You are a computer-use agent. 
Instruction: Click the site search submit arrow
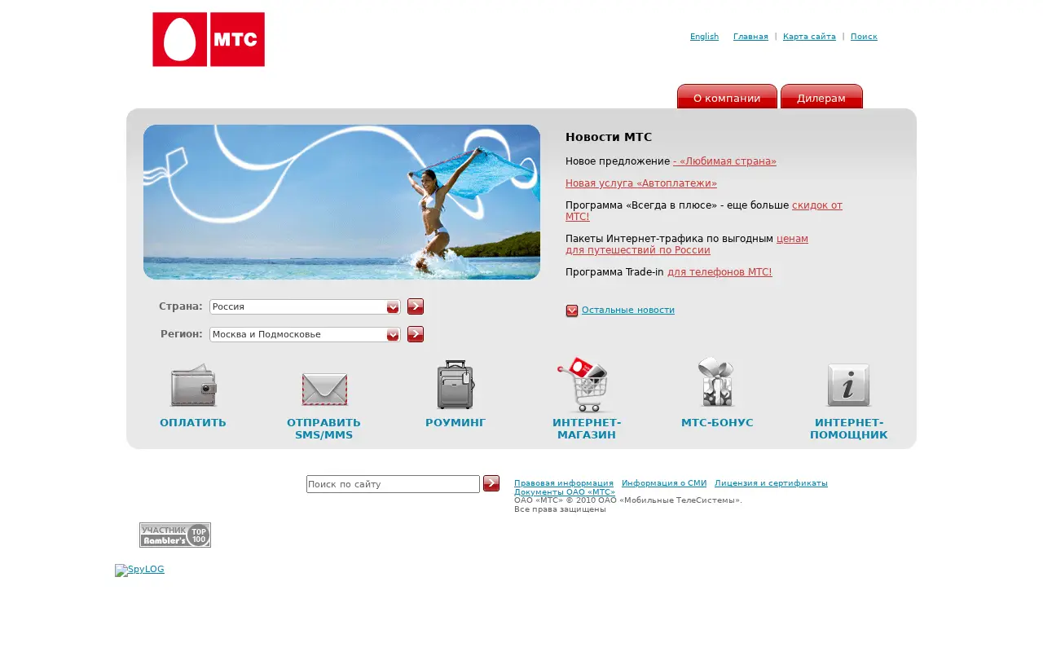pos(491,483)
